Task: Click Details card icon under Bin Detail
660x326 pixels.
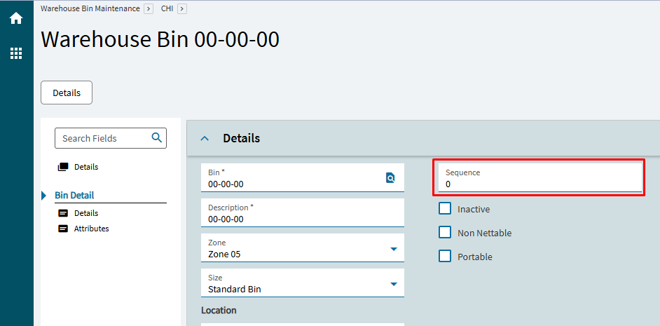Action: pyautogui.click(x=63, y=213)
